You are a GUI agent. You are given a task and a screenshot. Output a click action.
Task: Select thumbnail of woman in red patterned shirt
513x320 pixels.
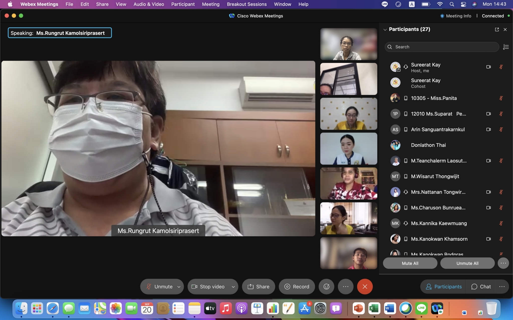(349, 183)
